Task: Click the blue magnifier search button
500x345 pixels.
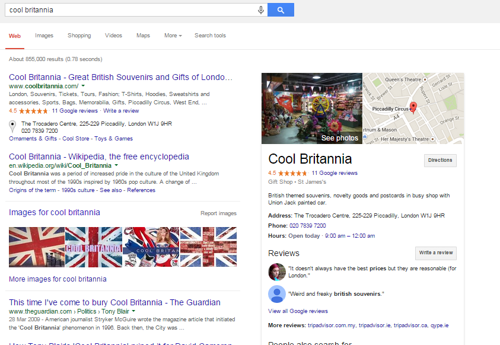Action: (x=281, y=10)
